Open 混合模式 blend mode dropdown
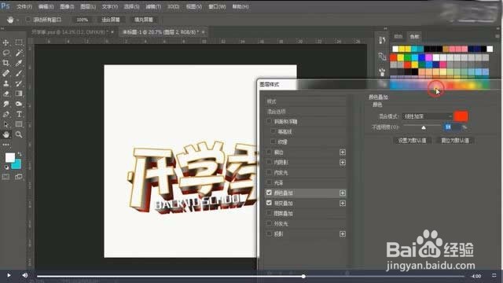This screenshot has width=503, height=283. coord(427,116)
